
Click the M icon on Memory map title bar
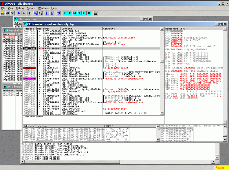16,19
